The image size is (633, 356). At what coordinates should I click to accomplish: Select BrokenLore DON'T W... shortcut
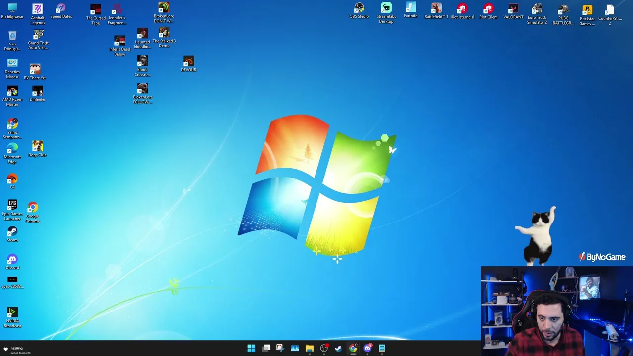164,13
